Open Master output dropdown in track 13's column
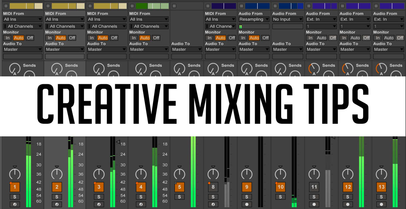 (x=389, y=49)
